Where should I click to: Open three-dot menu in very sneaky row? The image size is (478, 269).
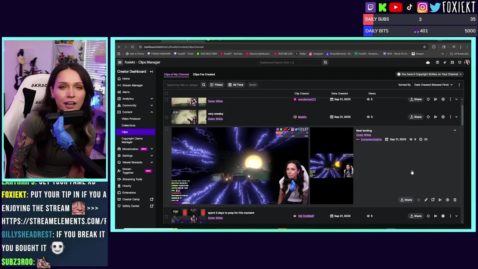(x=450, y=117)
